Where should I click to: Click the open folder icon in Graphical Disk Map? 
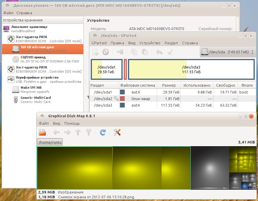(x=42, y=132)
